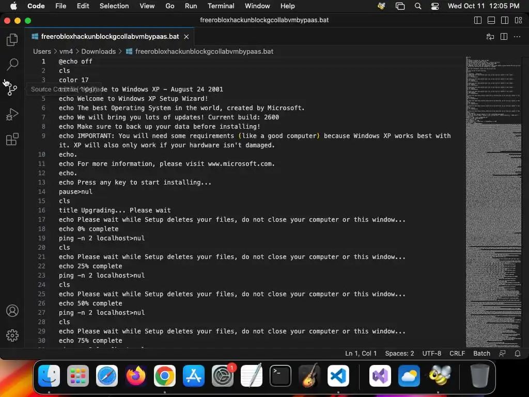Toggle the bottom panel layout button
Image resolution: width=529 pixels, height=397 pixels.
491,20
